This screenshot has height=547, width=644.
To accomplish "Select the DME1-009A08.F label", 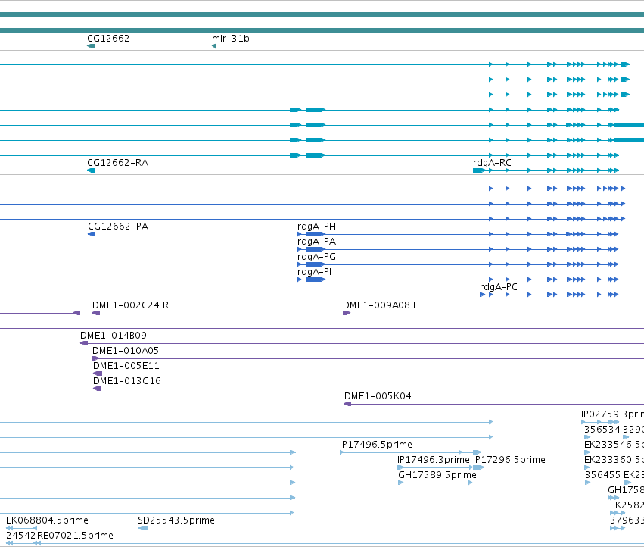I will 380,305.
